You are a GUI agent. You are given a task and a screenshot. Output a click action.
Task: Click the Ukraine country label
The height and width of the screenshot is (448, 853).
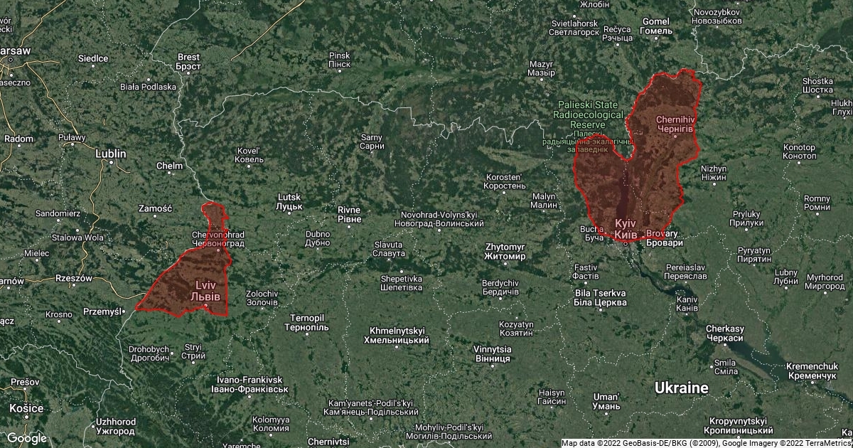point(682,388)
